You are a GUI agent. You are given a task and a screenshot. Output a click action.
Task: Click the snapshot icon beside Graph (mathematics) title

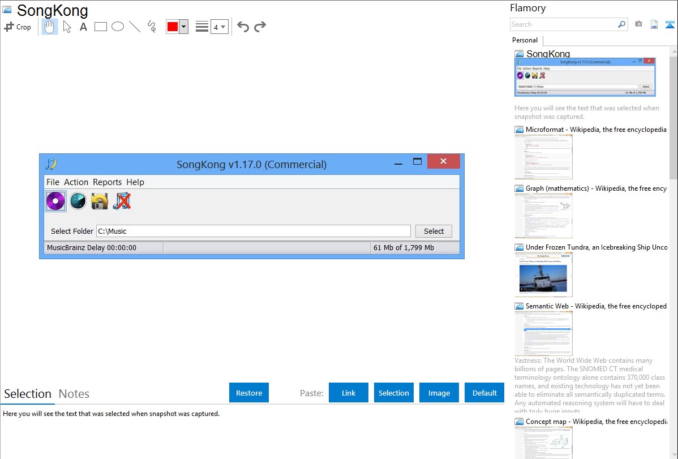[519, 188]
